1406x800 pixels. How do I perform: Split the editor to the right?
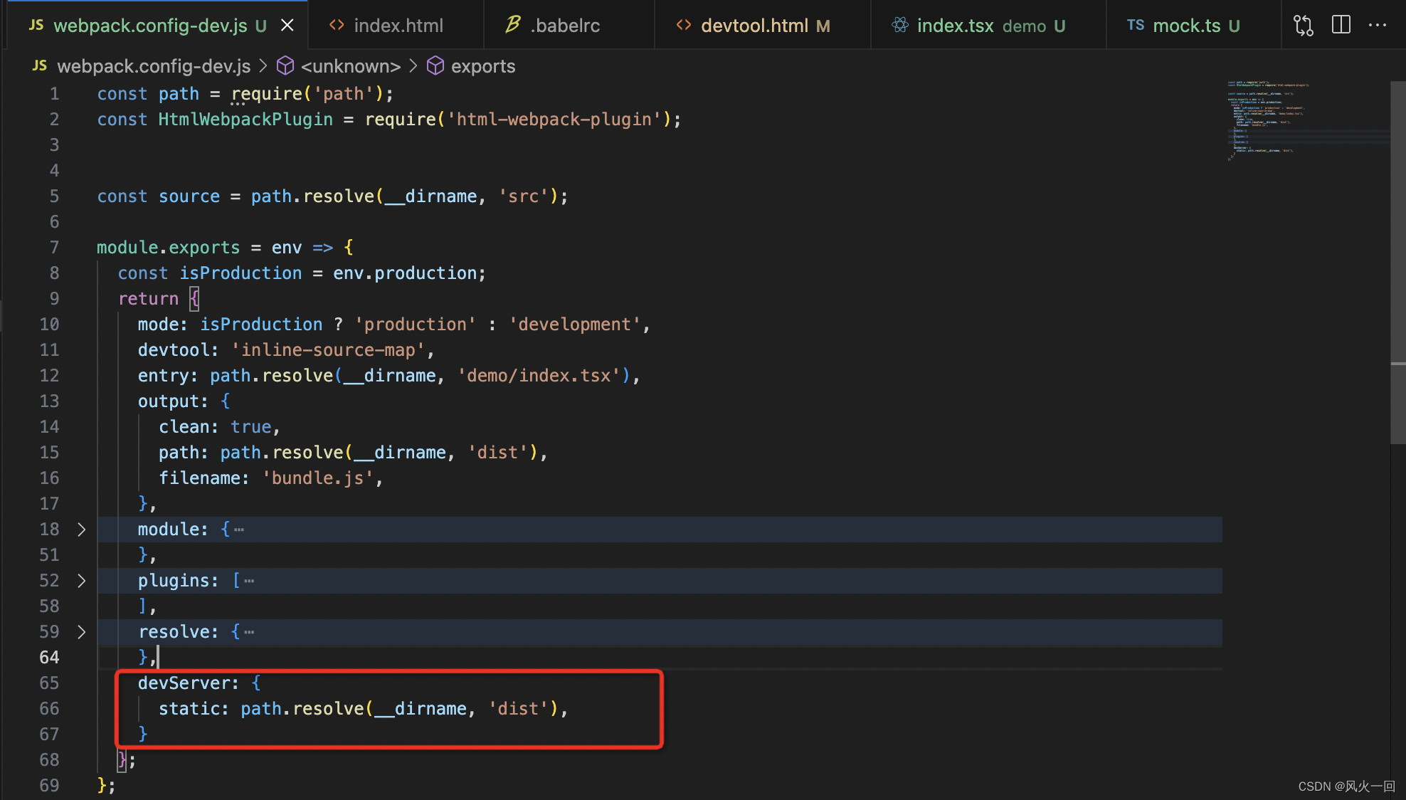pos(1341,25)
